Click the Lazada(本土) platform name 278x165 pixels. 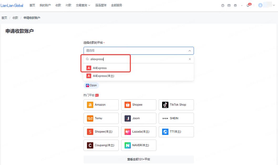[x=141, y=132]
